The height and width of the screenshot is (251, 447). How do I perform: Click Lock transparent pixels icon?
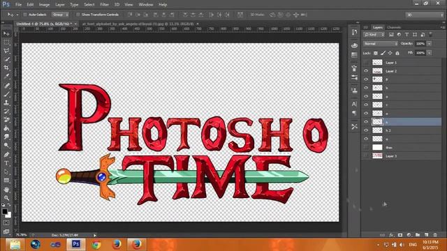[376, 53]
